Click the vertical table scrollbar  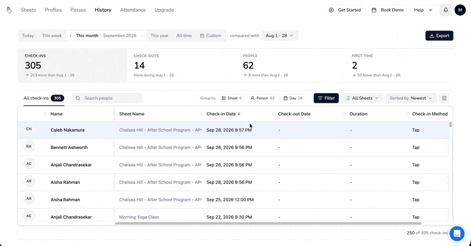tap(450, 124)
